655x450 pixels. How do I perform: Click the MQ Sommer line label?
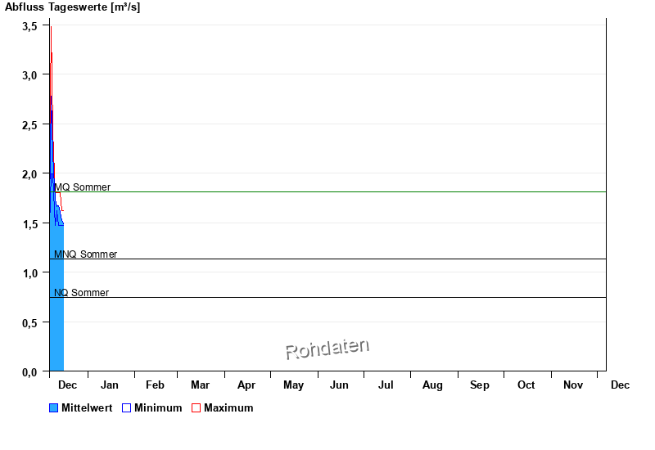tap(82, 187)
